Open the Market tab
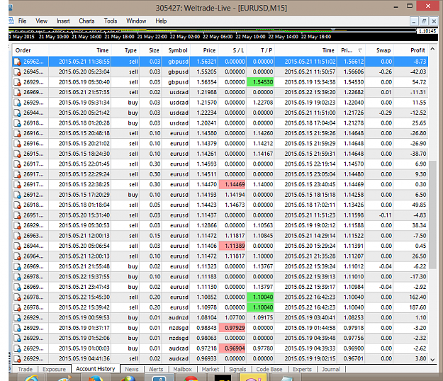443x381 pixels. click(x=211, y=369)
